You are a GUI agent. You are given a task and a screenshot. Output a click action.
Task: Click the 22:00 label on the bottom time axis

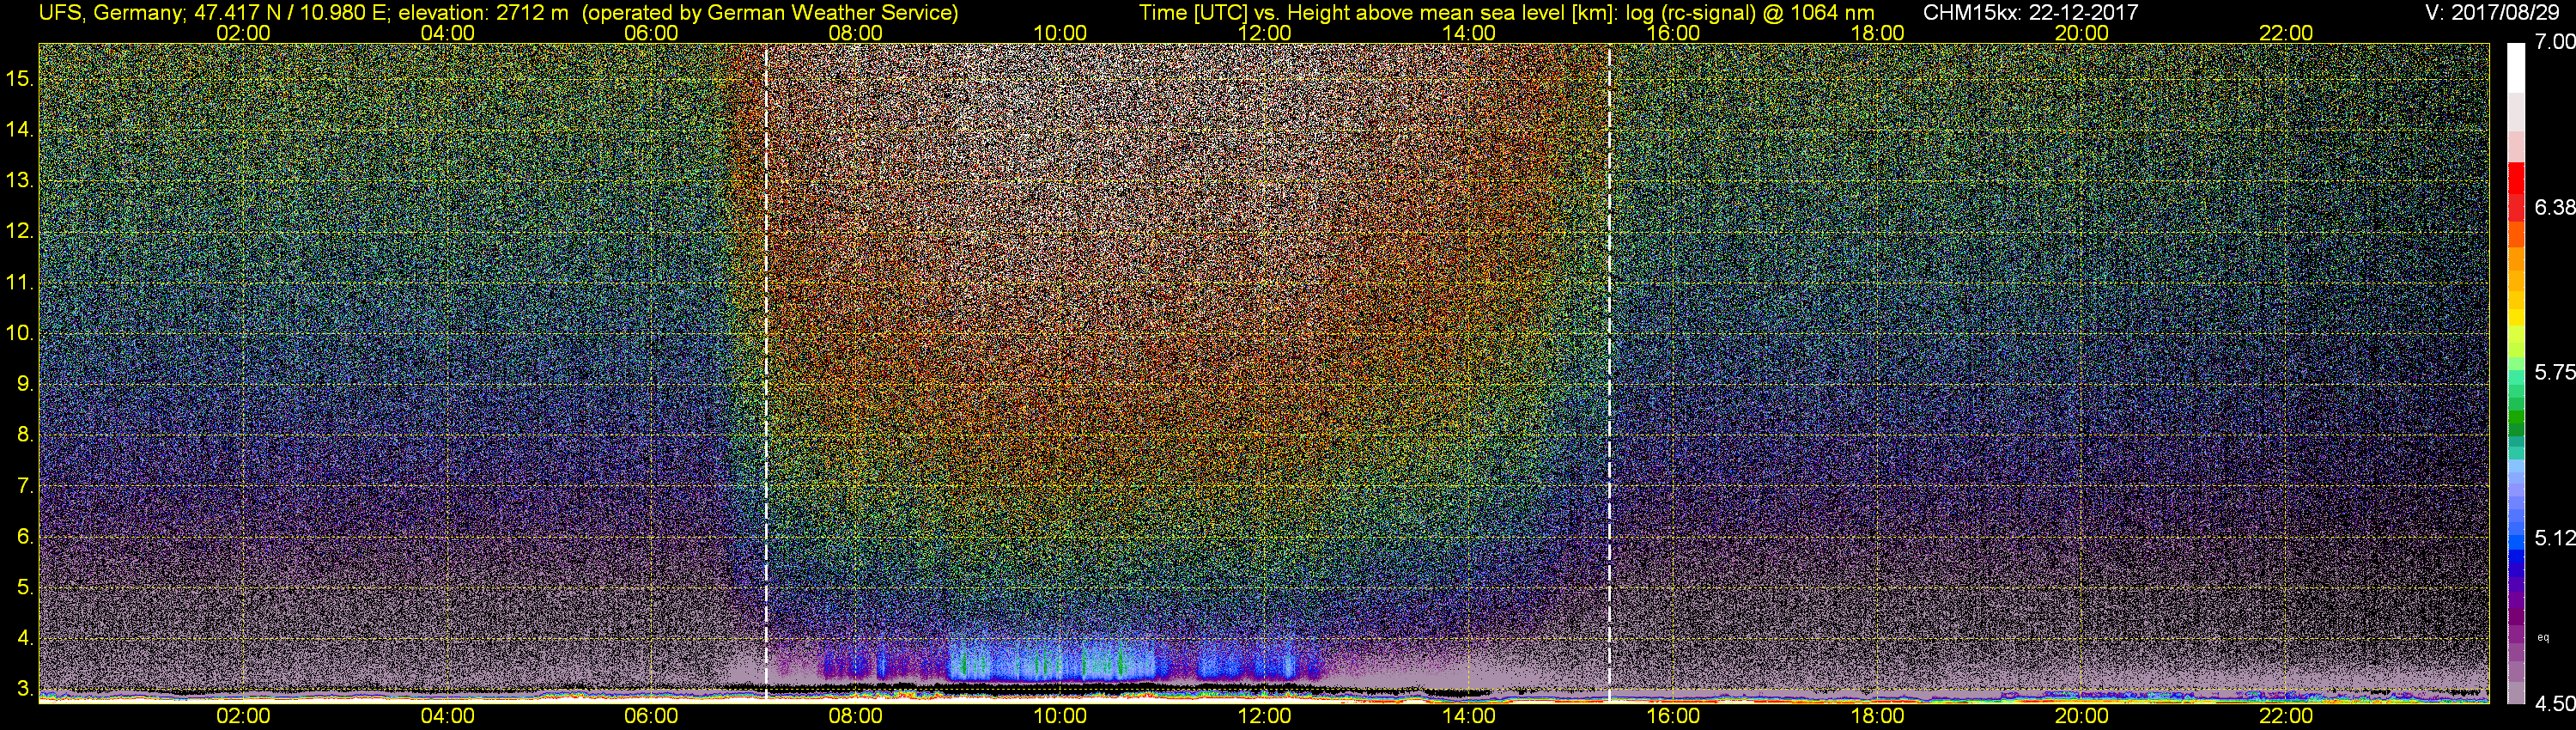click(x=2286, y=716)
